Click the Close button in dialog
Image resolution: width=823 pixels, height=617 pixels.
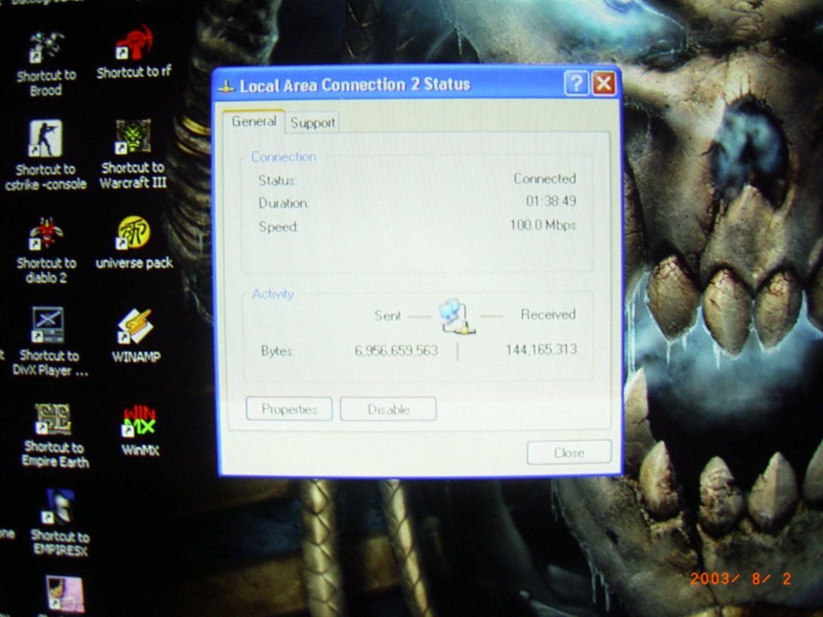[x=569, y=452]
